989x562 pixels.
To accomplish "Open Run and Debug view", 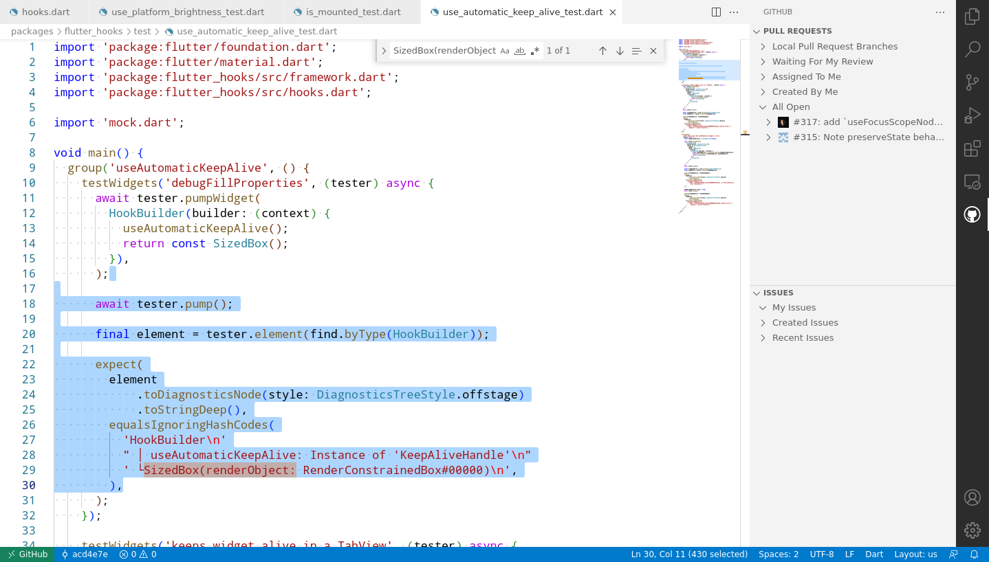I will tap(972, 115).
